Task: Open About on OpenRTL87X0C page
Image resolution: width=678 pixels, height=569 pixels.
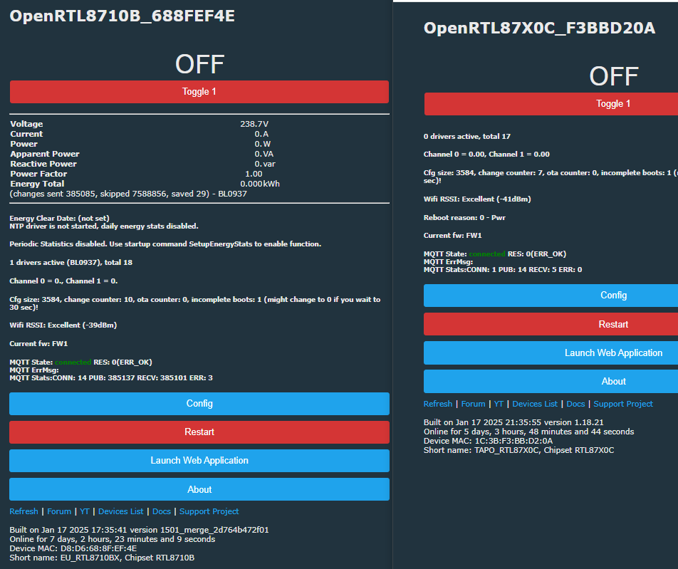Action: [x=551, y=382]
